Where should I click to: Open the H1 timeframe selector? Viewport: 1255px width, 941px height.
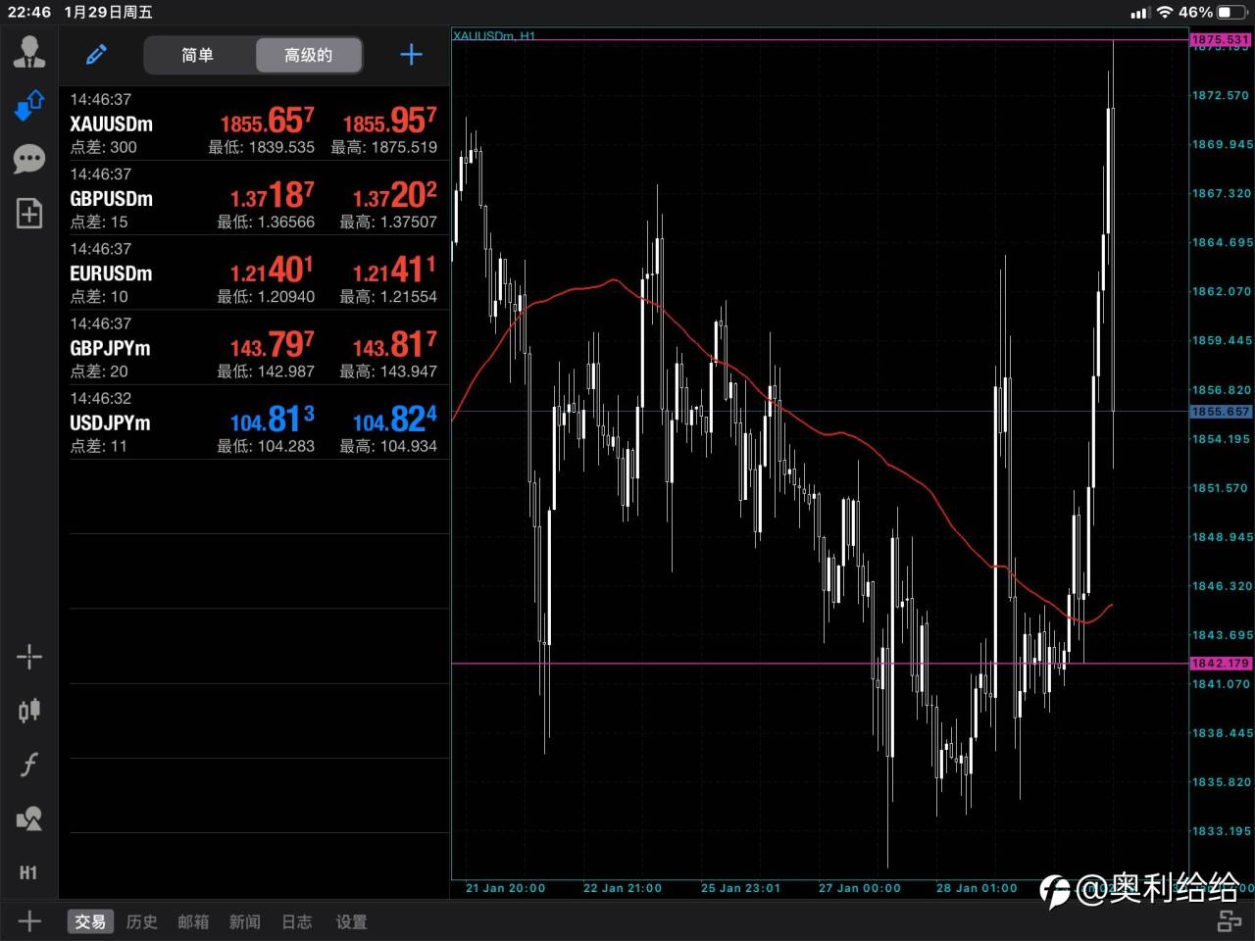tap(29, 872)
